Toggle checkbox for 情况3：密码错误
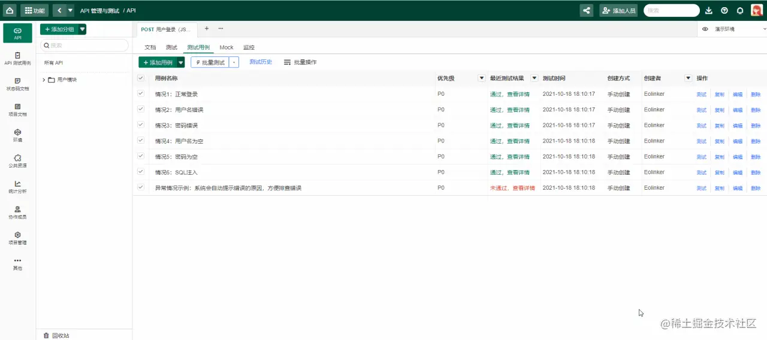The width and height of the screenshot is (767, 340). tap(141, 125)
